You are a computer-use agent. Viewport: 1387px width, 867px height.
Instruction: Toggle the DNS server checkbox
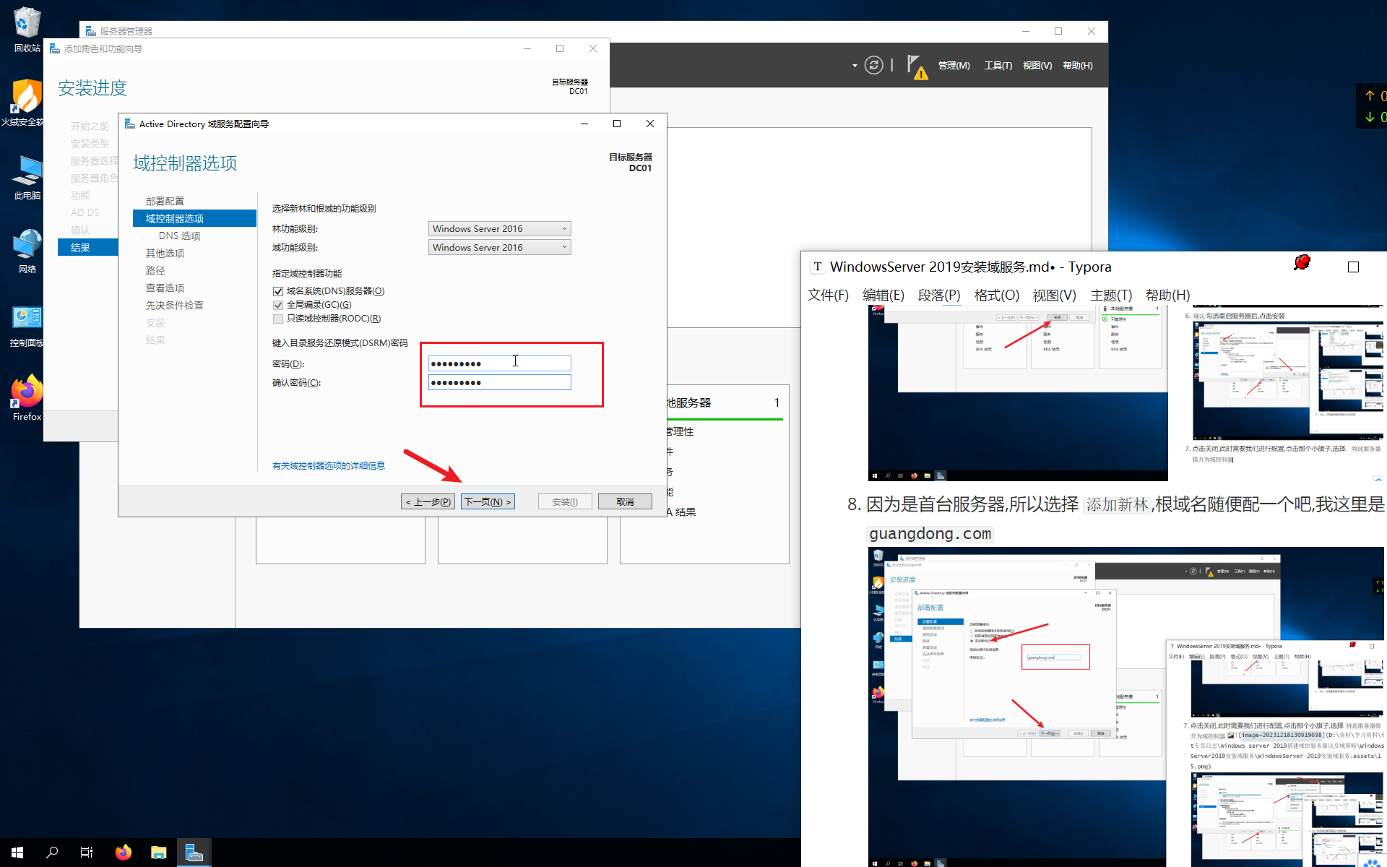278,291
